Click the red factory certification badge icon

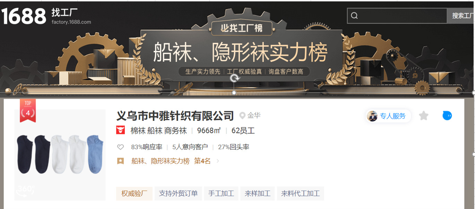(120, 130)
